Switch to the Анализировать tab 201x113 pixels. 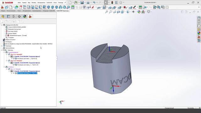tap(37, 11)
